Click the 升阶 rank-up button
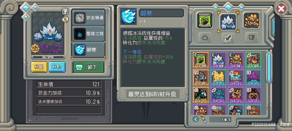 point(57,67)
